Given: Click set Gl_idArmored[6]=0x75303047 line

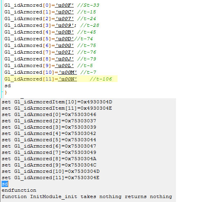Looking at the screenshot, I should point(49,146).
